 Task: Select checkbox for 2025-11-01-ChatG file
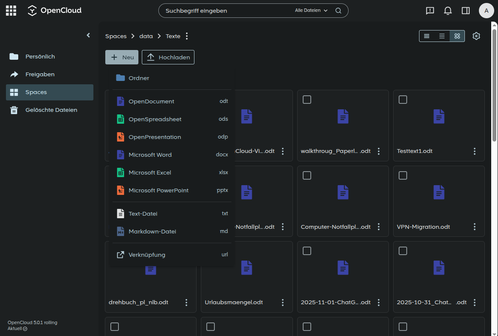pyautogui.click(x=307, y=251)
